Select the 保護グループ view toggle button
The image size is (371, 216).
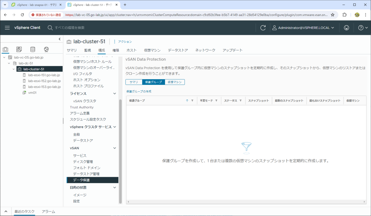coord(153,82)
